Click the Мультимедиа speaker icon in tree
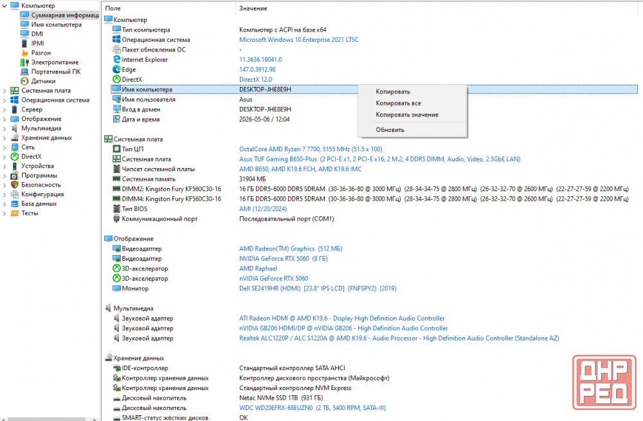 15,128
